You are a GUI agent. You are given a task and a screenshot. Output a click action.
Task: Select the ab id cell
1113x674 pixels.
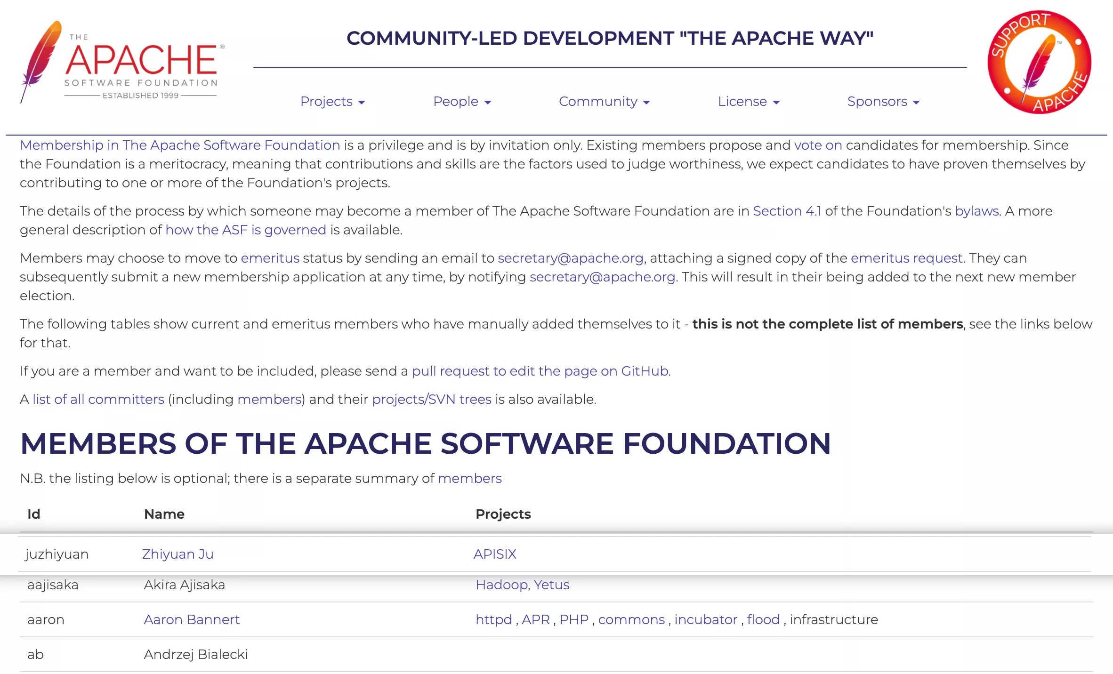35,654
